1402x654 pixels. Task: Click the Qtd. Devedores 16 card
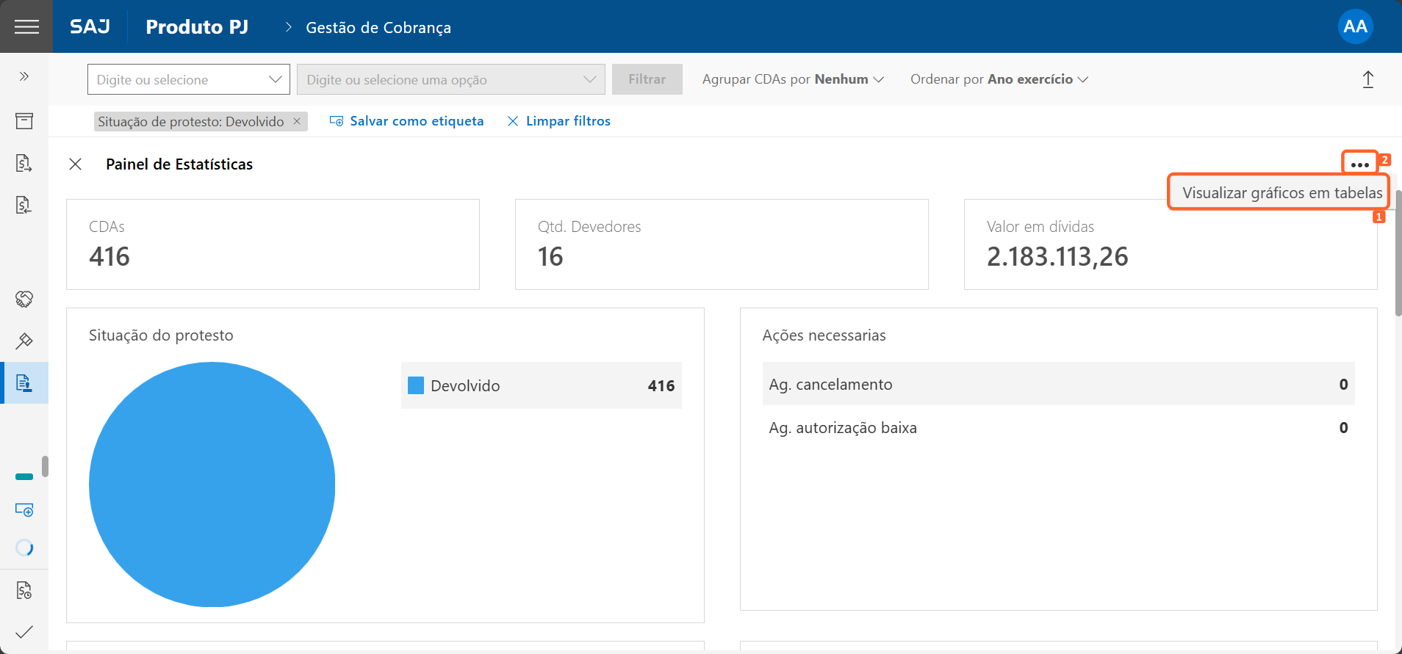point(722,244)
